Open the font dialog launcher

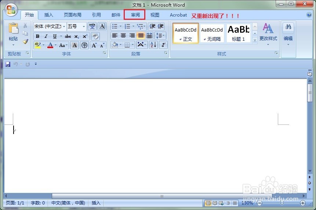click(105, 53)
